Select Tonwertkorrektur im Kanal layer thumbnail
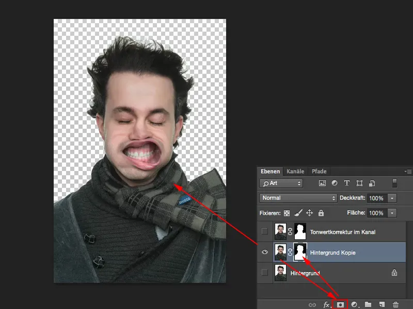Image resolution: width=413 pixels, height=309 pixels. pos(280,231)
